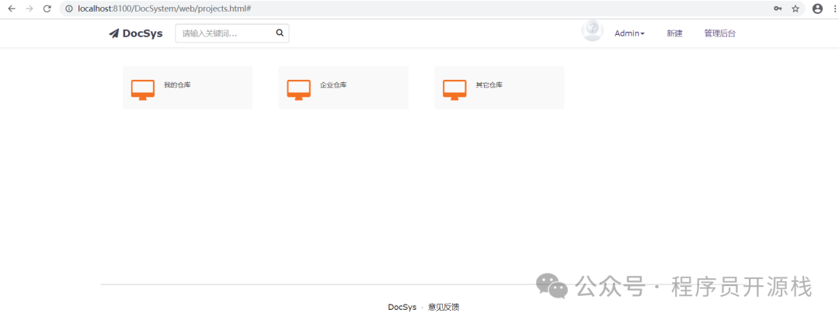Click the search magnifier icon
The height and width of the screenshot is (320, 839).
[280, 33]
